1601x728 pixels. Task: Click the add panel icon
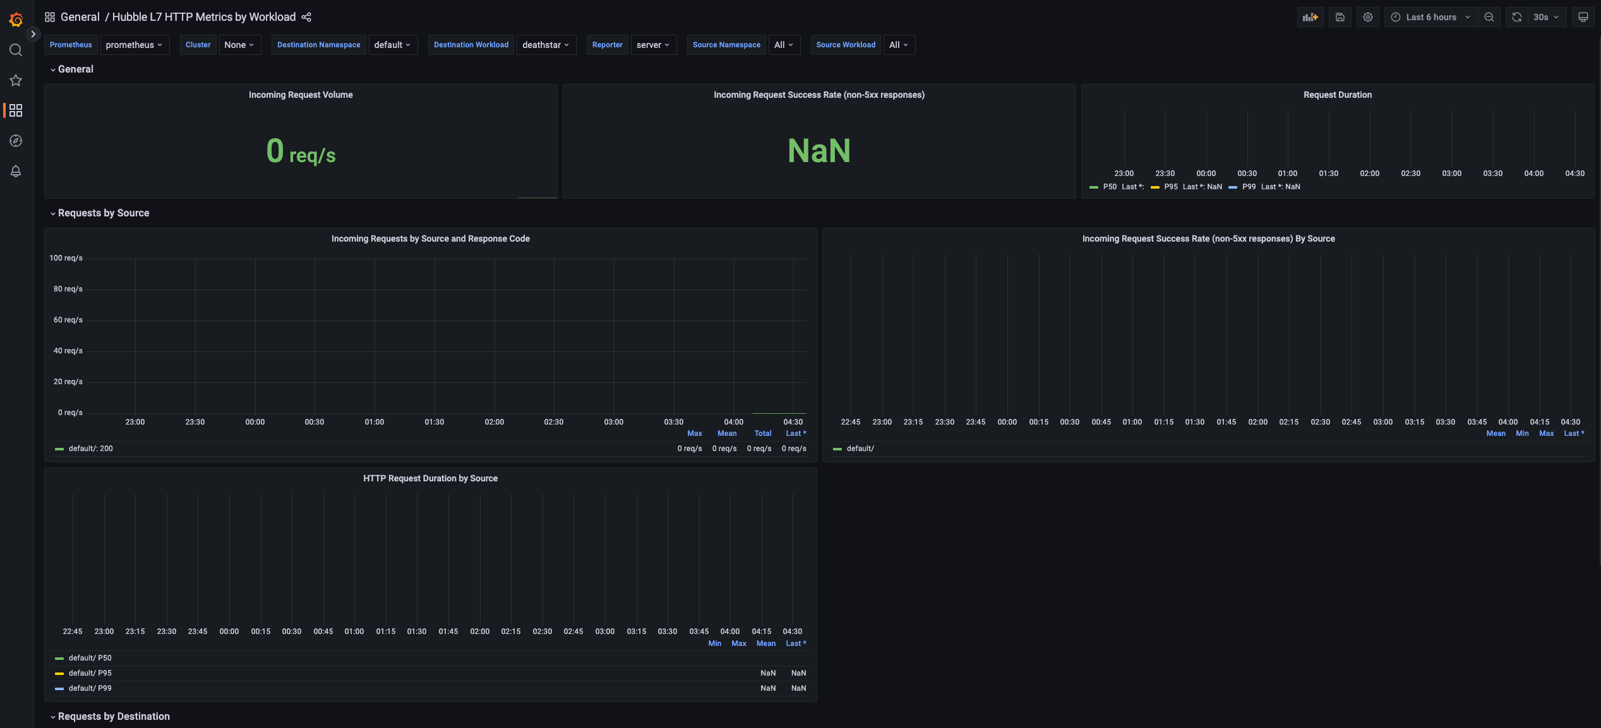(x=1310, y=17)
